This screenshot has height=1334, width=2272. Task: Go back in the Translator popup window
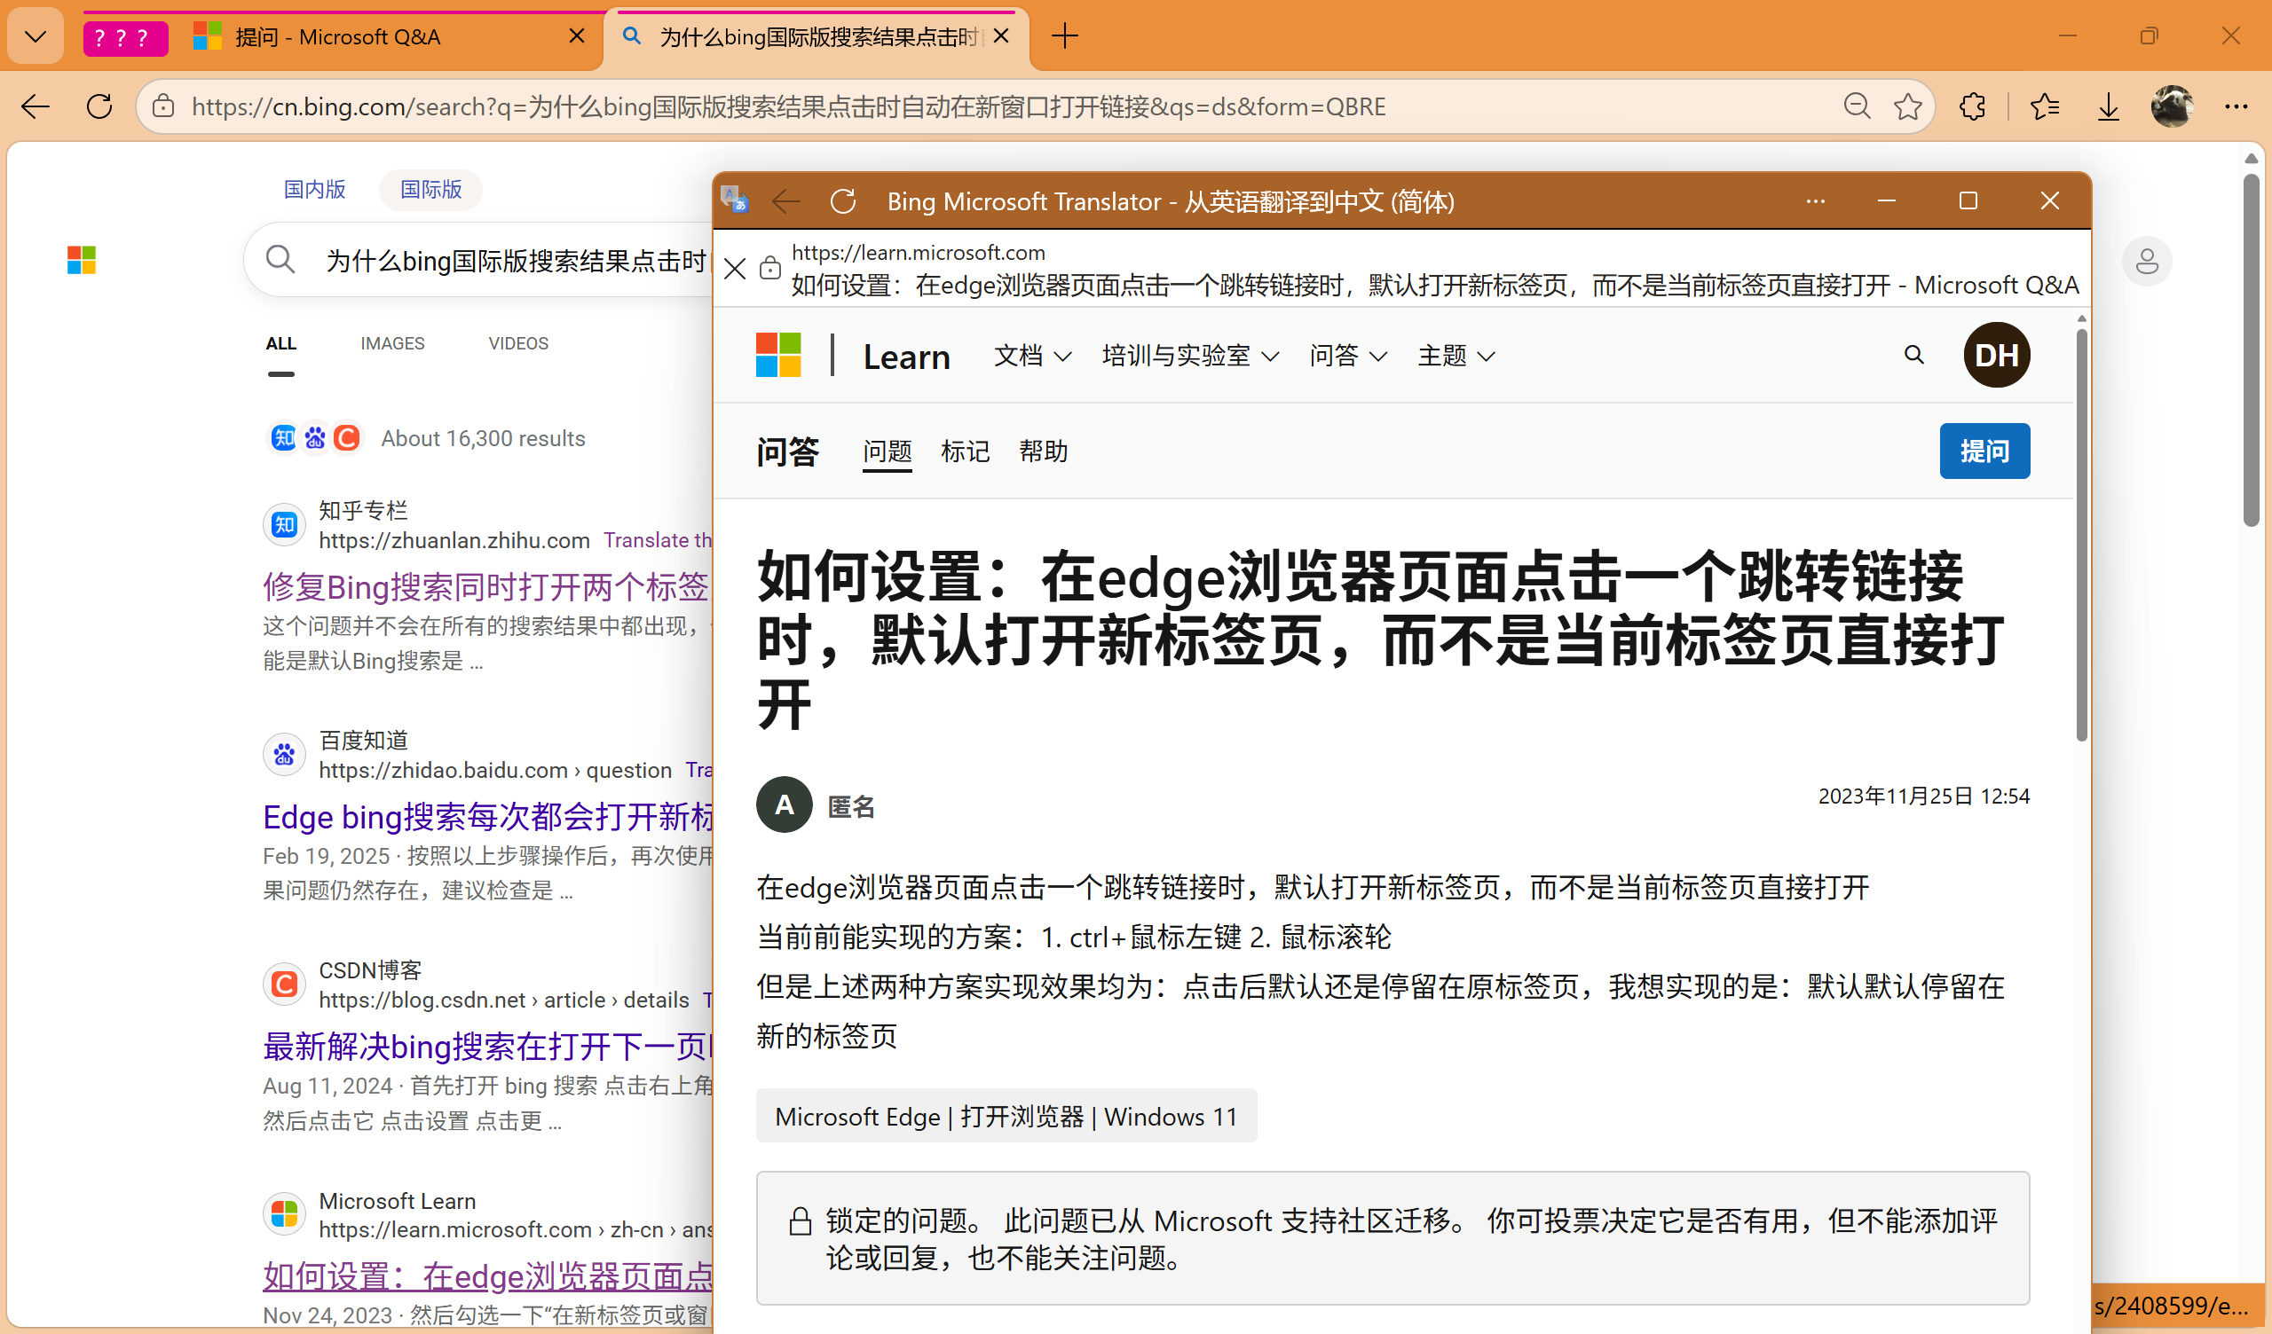tap(787, 201)
